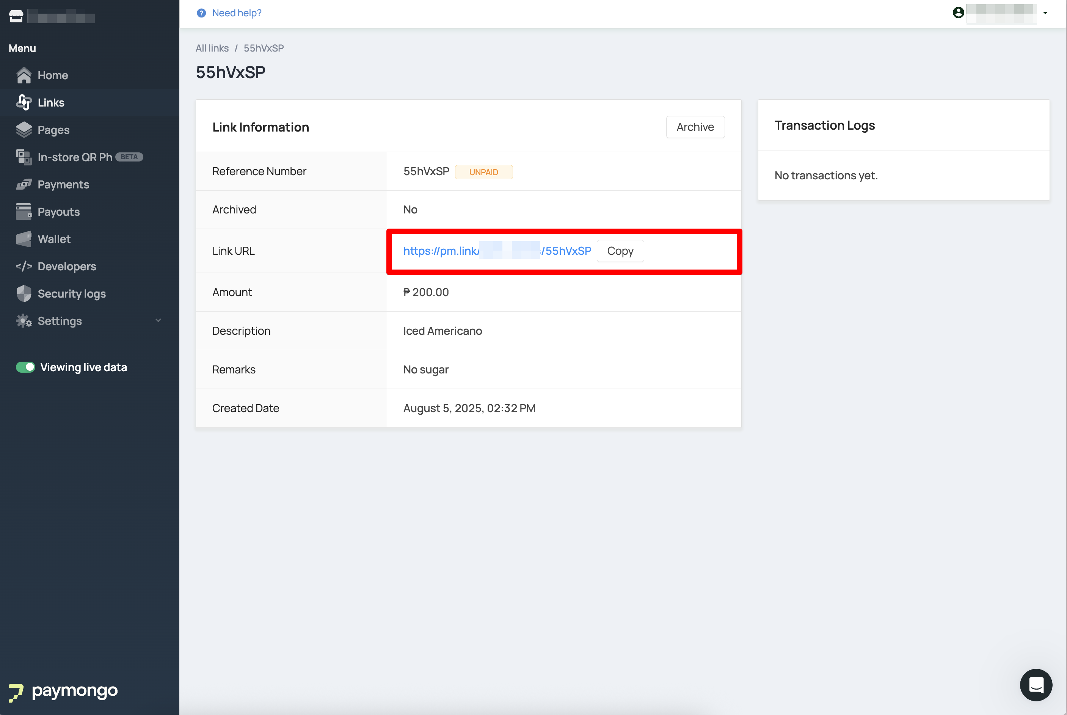Image resolution: width=1067 pixels, height=715 pixels.
Task: Click the Home house icon in sidebar
Action: (x=24, y=75)
